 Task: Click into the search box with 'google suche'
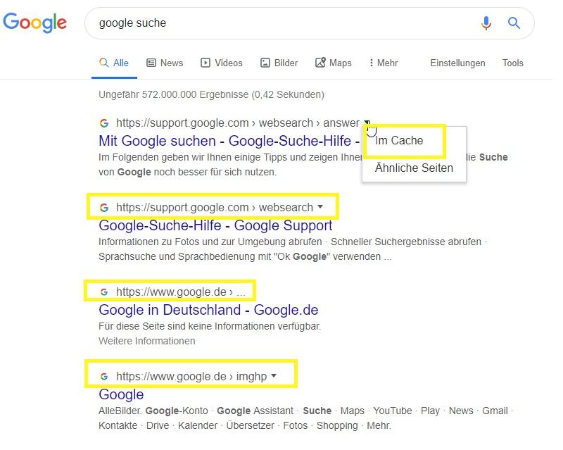[281, 23]
